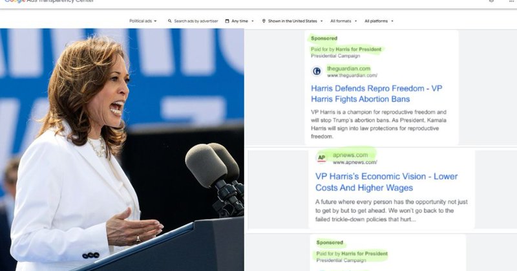Click the bottom Sponsored label
517x271 pixels.
[330, 243]
